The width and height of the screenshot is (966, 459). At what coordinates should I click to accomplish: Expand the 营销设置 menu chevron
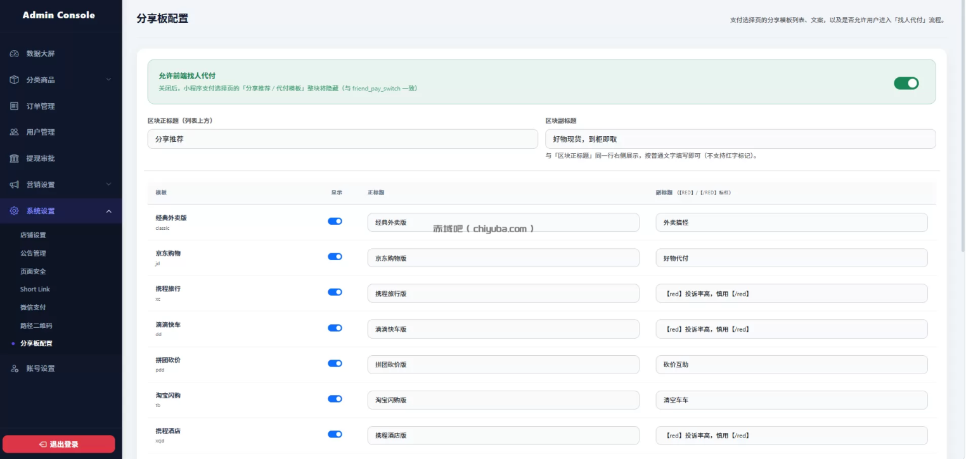[x=108, y=185]
